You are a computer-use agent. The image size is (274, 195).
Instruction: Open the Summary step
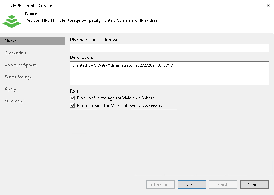coord(14,101)
